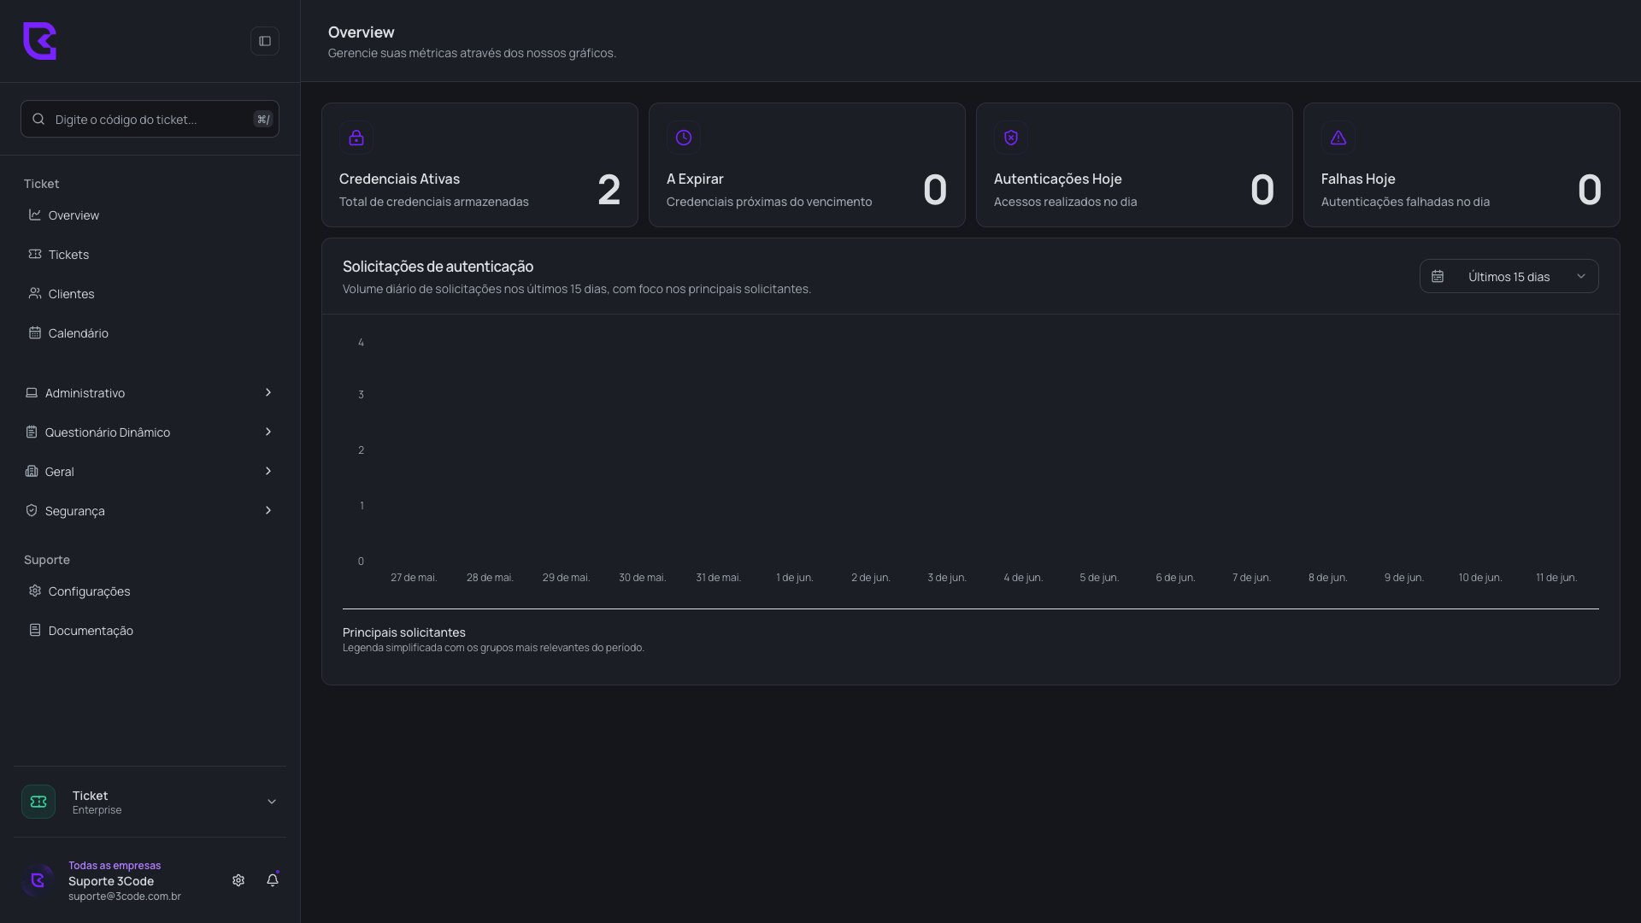Click the Configurações gear icon
Viewport: 1641px width, 923px height.
(x=35, y=591)
